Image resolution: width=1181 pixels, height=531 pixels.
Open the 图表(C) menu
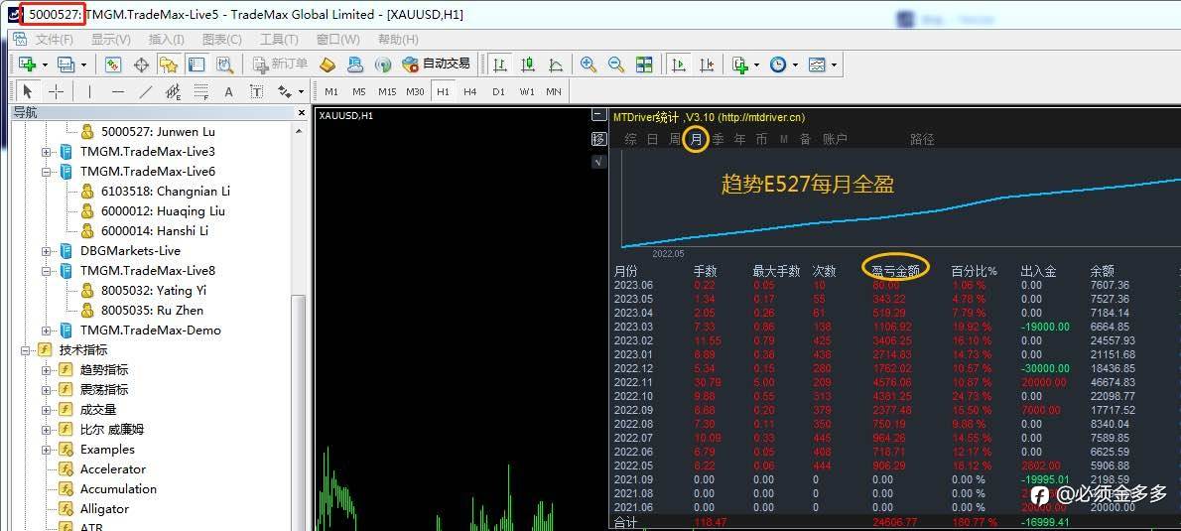[x=222, y=39]
